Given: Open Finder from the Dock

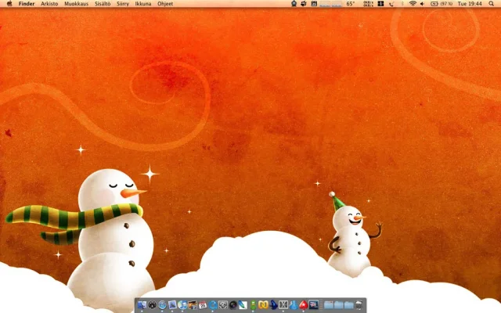Looking at the screenshot, I should 142,304.
